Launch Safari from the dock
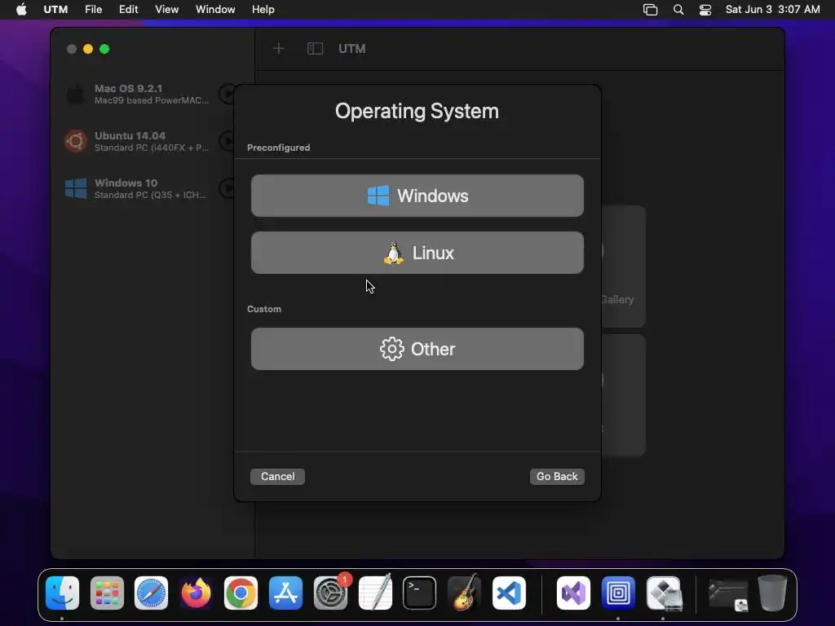This screenshot has width=835, height=626. [x=151, y=593]
